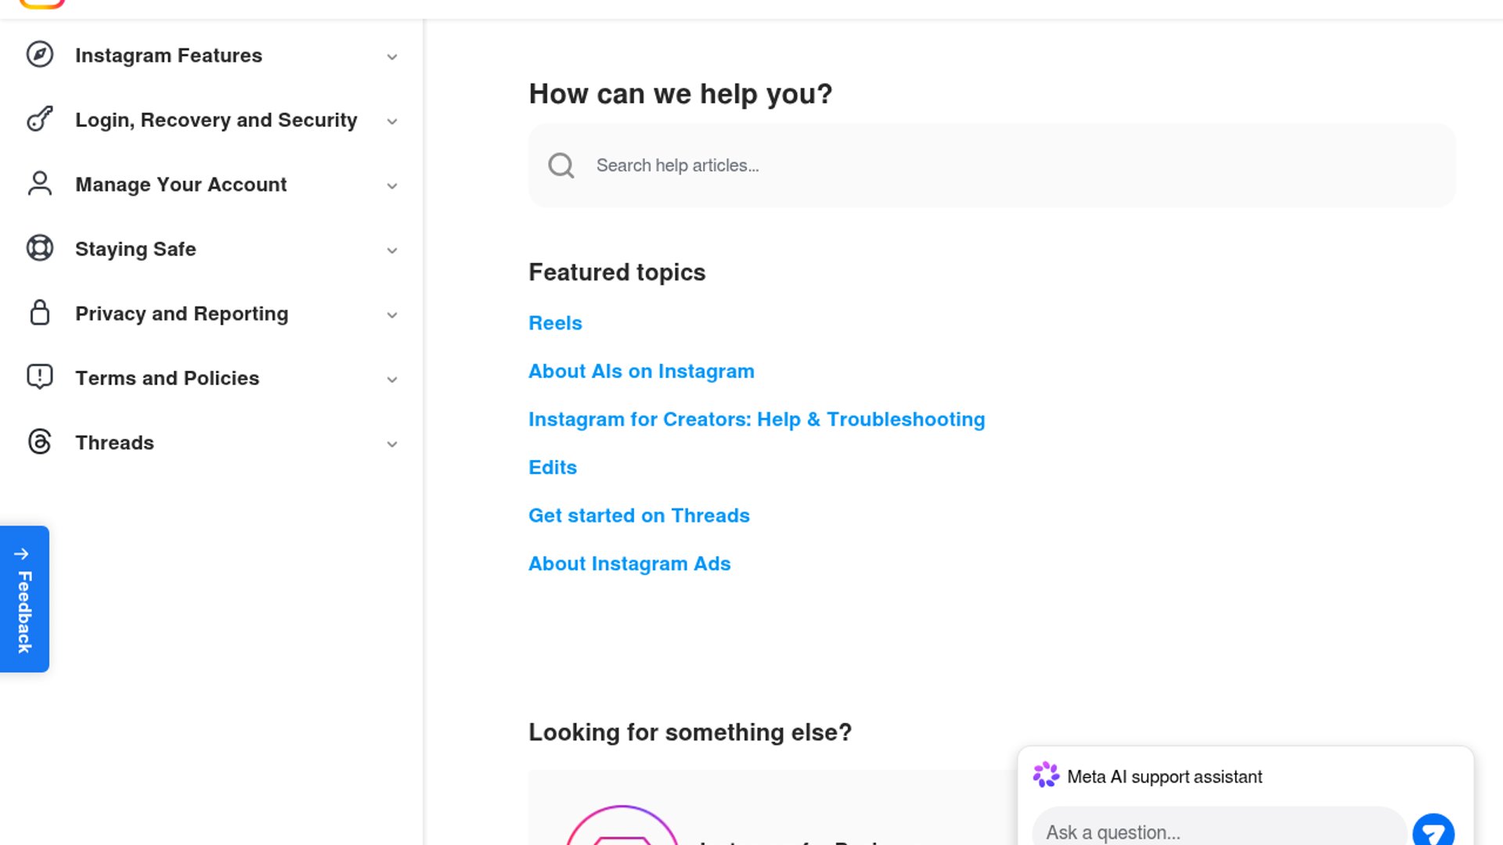Open the Threads menu item label

pos(114,443)
